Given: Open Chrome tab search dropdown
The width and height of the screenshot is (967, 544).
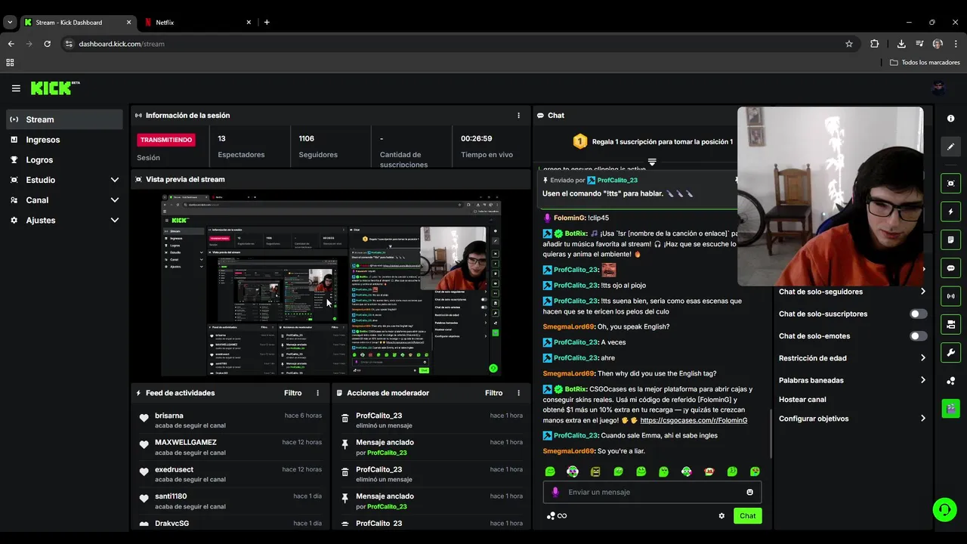Looking at the screenshot, I should [x=10, y=23].
